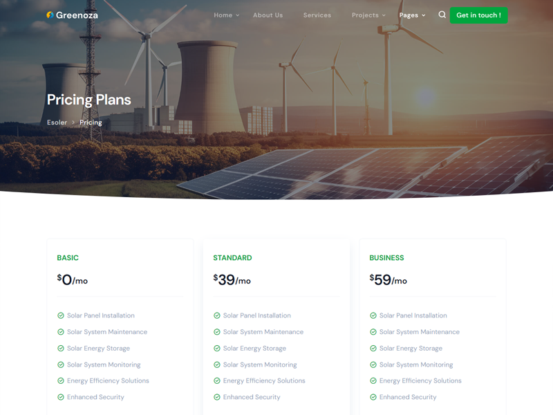This screenshot has width=553, height=415.
Task: Click check icon for Basic Solar Energy Storage
Action: (61, 349)
